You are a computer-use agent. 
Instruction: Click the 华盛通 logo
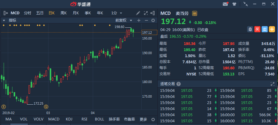pyautogui.click(x=80, y=4)
